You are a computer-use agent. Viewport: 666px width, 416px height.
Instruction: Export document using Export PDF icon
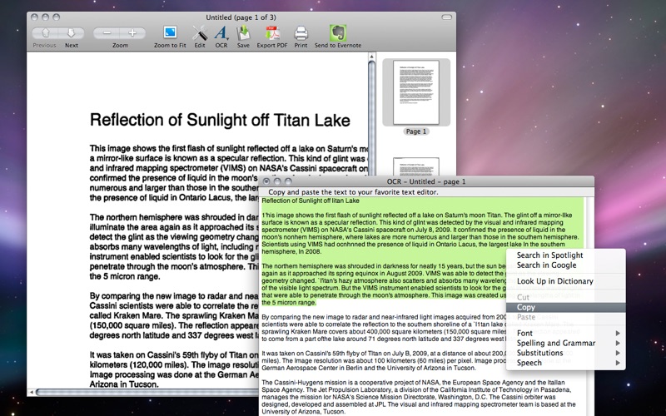[x=272, y=32]
